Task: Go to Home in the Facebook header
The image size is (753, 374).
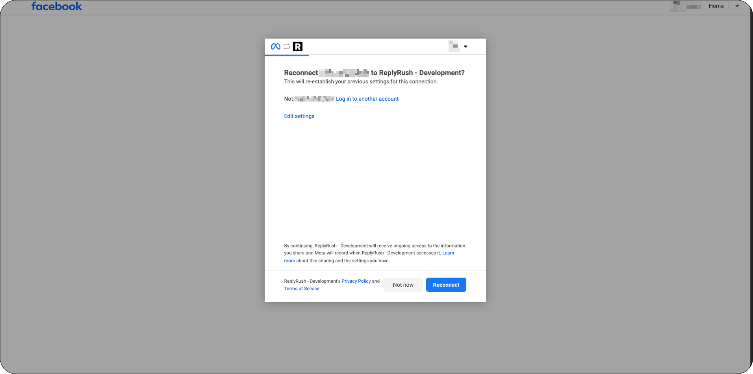Action: click(x=716, y=6)
